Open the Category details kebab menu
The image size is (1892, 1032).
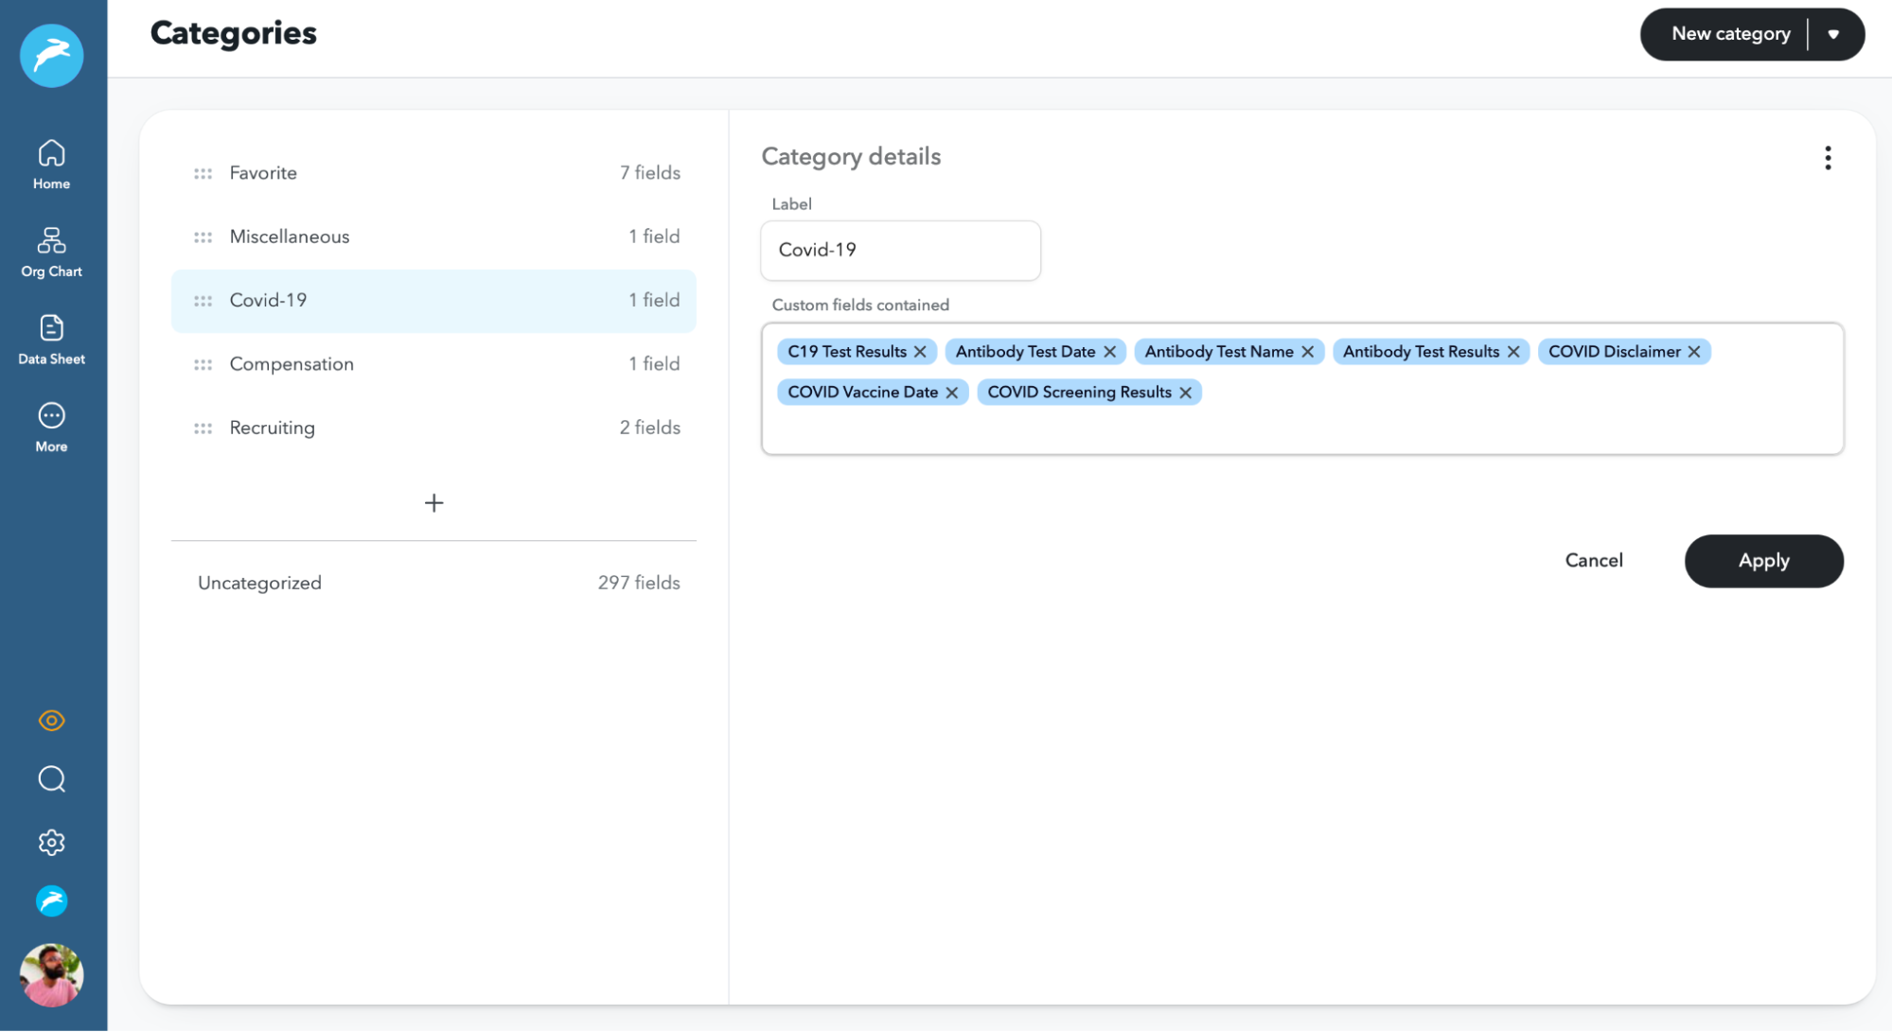tap(1828, 158)
